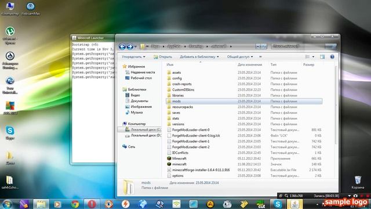Click Библиотеки in navigation pane
Viewport: 371px width, 209px height.
137,89
